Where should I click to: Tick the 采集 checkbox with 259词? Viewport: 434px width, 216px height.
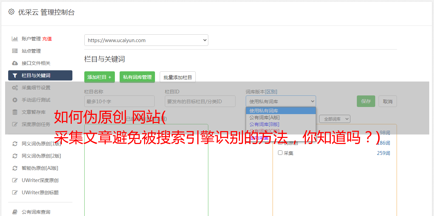tap(280, 153)
